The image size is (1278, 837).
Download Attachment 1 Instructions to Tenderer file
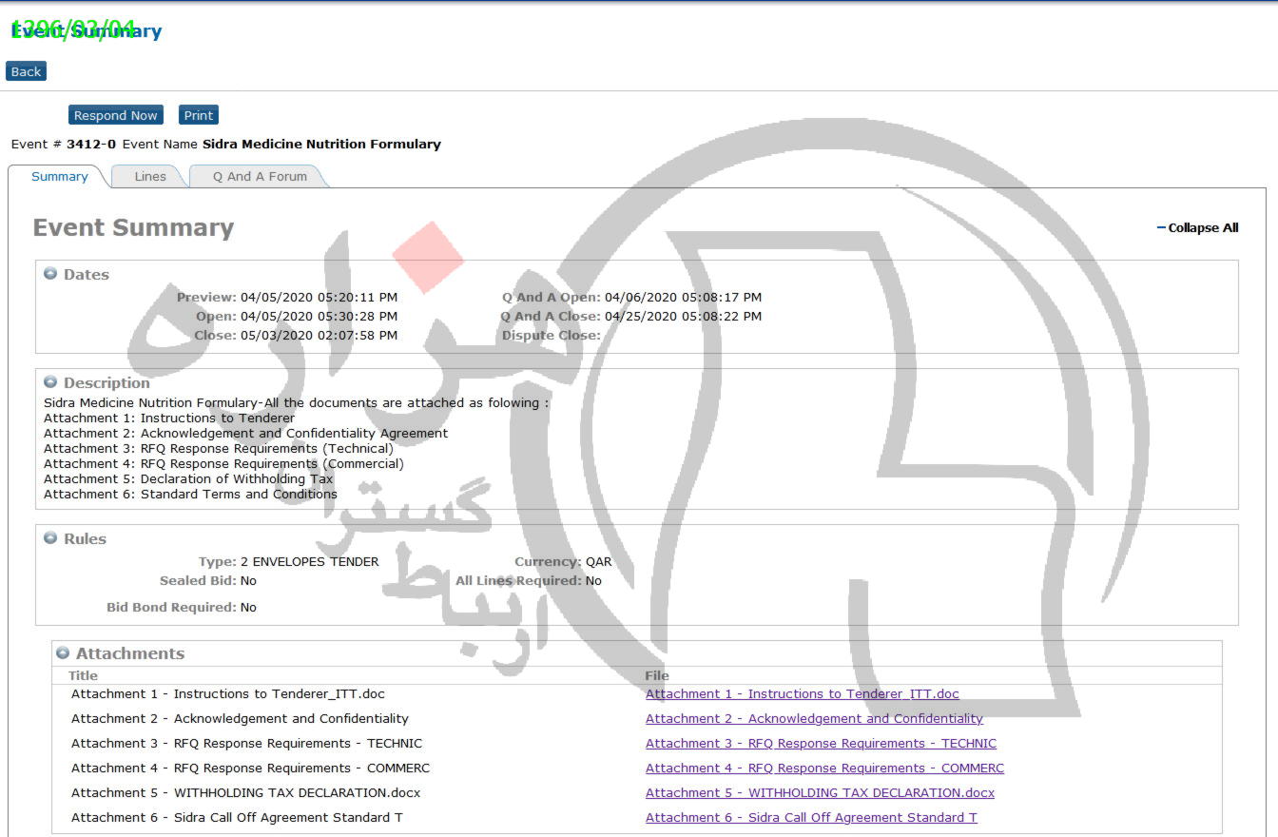click(803, 694)
